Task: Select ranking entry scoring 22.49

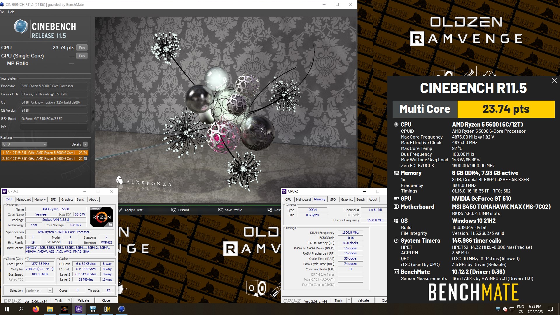Action: (44, 159)
